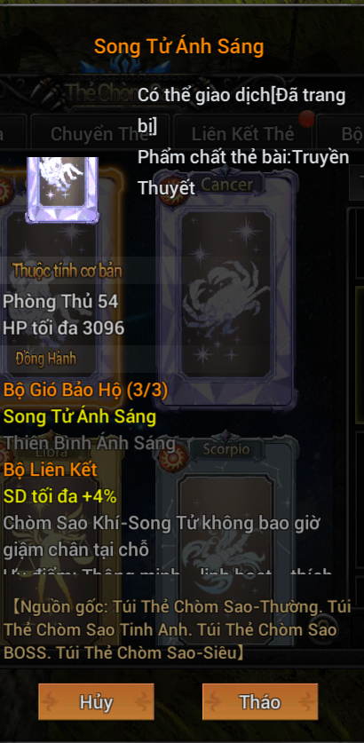Viewport: 364px width, 743px height.
Task: Select the Gemini card thumbnail in tooltip
Action: click(x=62, y=190)
